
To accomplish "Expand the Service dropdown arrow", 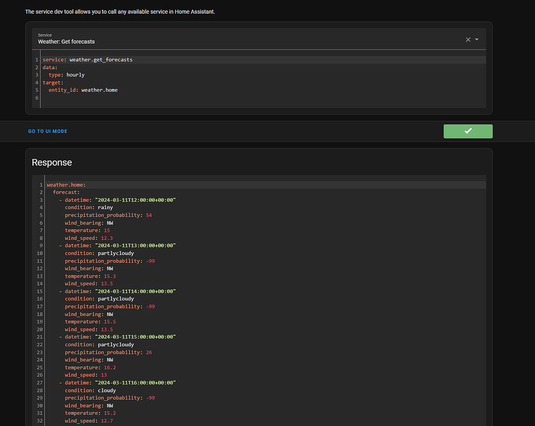I will click(x=477, y=40).
